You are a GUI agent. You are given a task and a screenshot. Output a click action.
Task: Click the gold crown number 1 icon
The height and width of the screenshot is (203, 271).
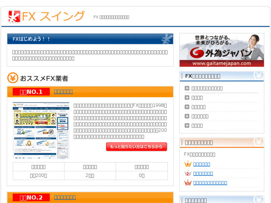point(188,164)
